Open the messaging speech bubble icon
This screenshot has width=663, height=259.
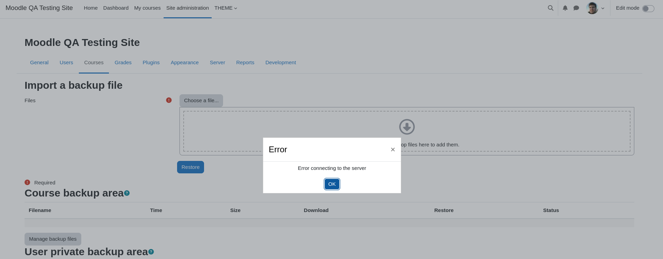coord(576,8)
